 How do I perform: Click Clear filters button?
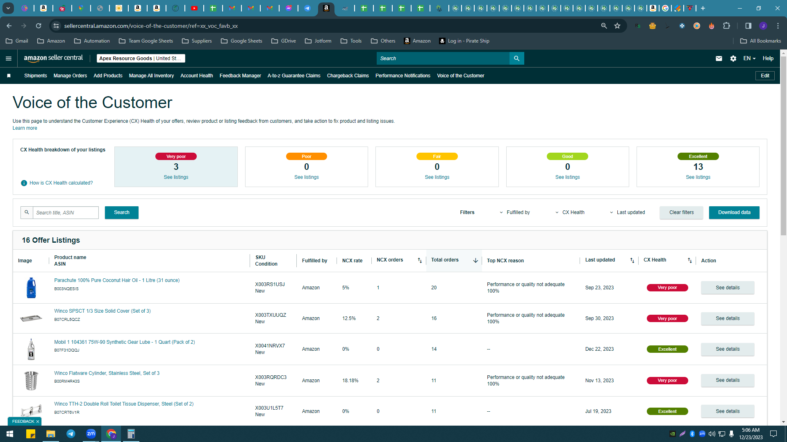coord(681,212)
